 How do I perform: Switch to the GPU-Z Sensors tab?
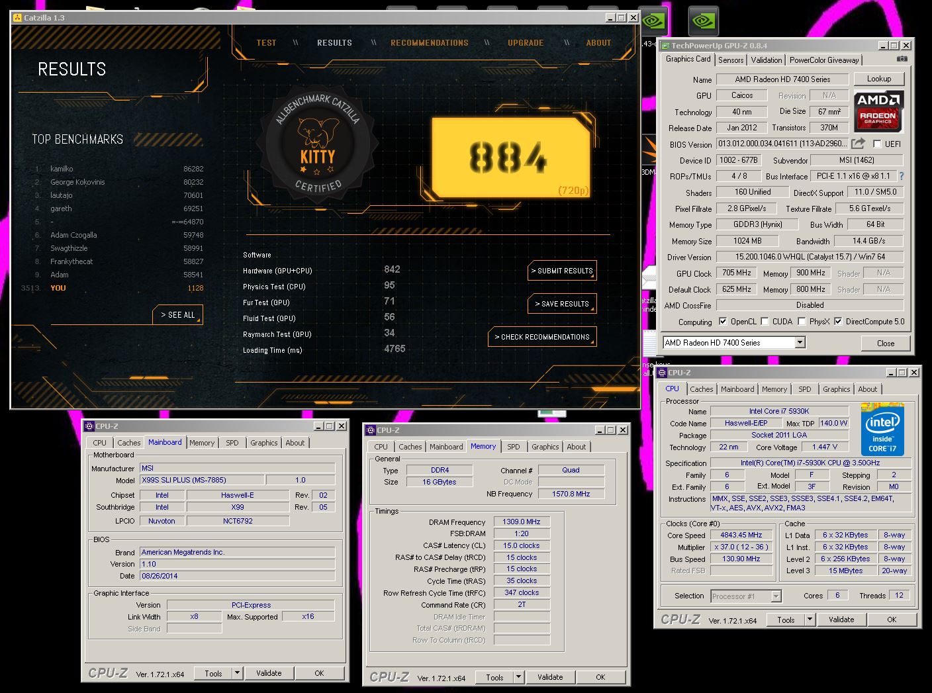(731, 60)
